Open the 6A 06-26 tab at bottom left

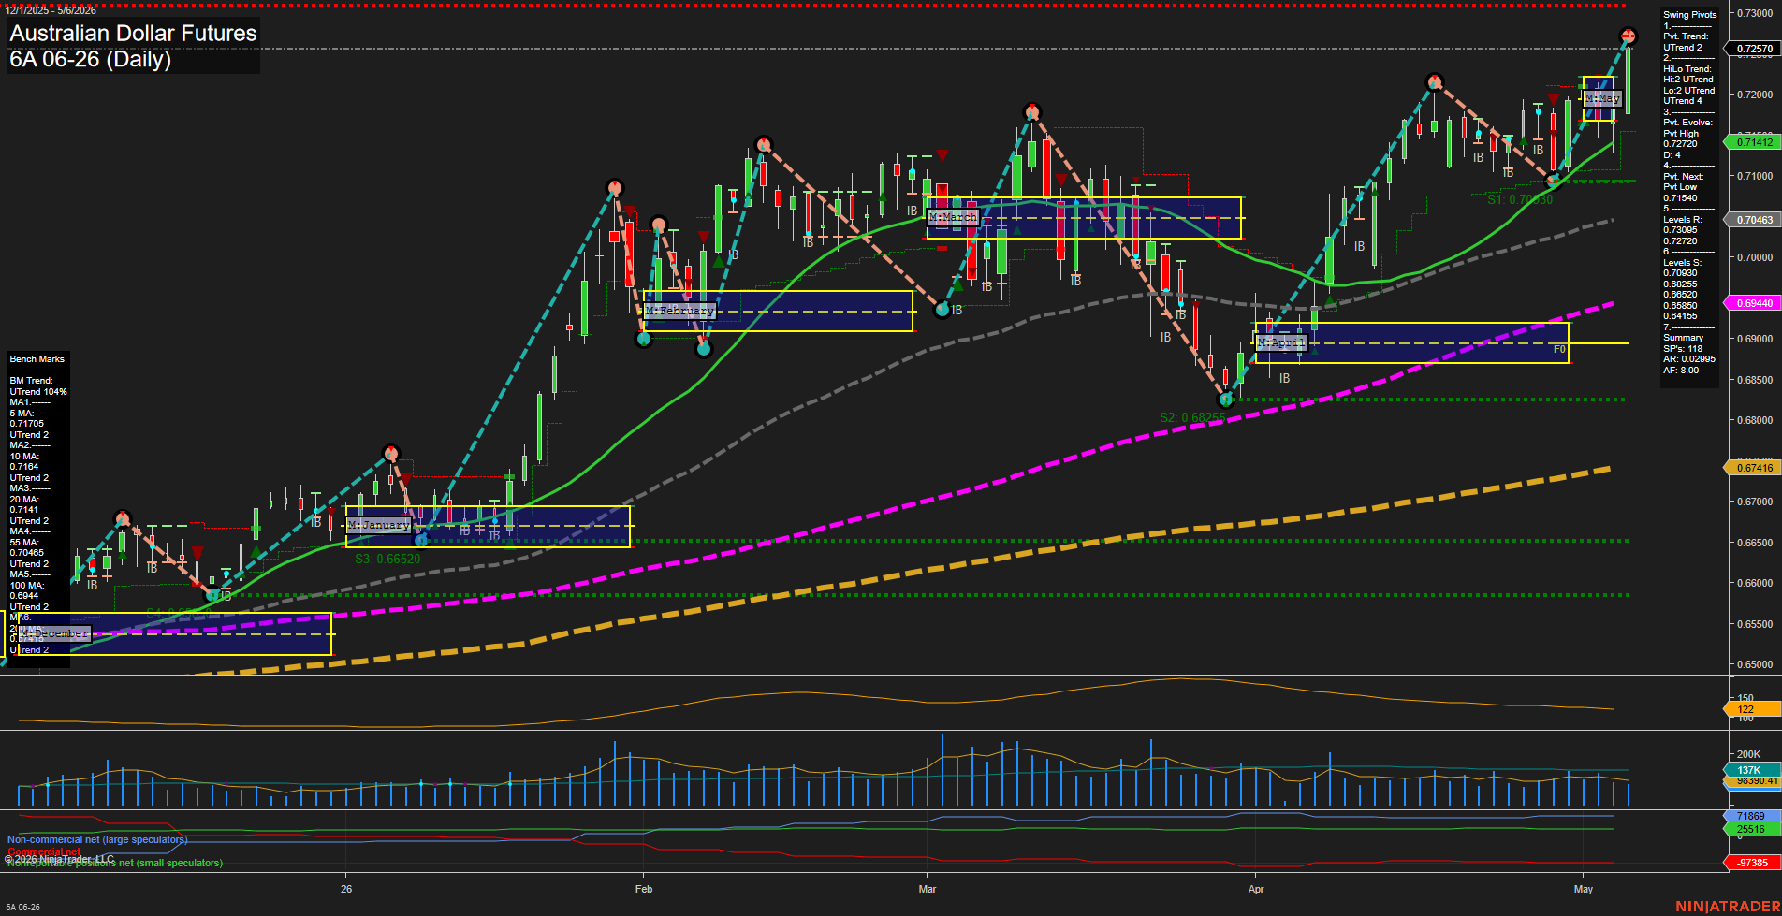point(22,908)
